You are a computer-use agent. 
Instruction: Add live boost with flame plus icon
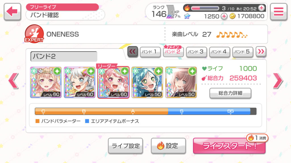261,8
